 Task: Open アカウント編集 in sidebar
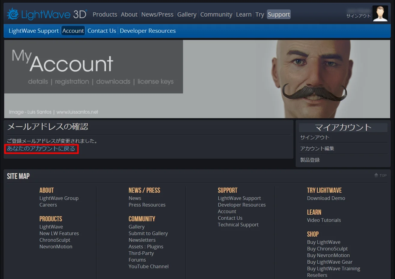317,149
